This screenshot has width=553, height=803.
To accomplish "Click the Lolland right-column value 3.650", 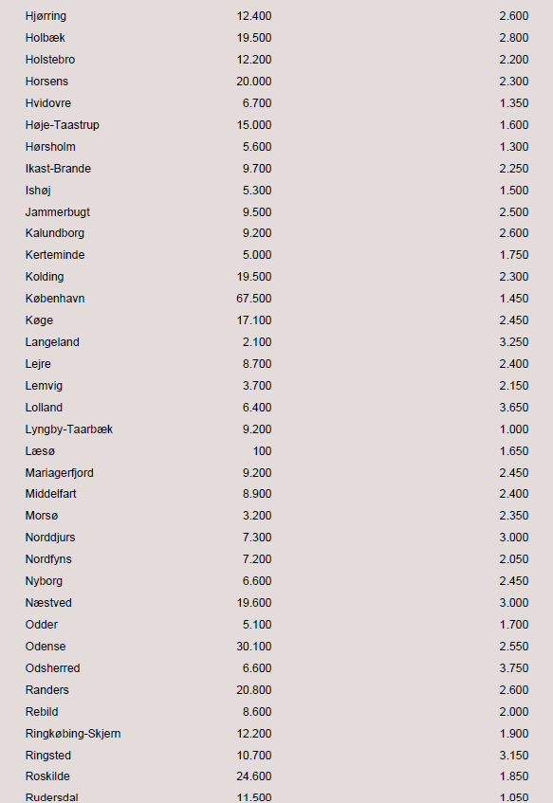I will pos(514,408).
